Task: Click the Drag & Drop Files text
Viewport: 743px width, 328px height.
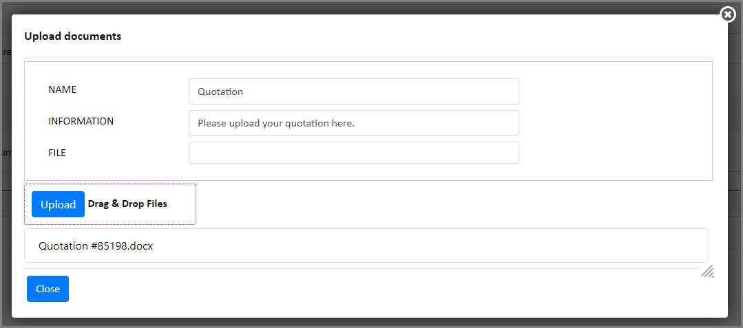Action: click(x=127, y=204)
